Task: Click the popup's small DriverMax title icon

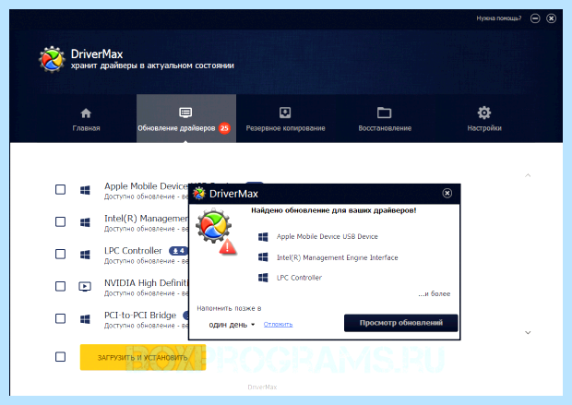Action: click(199, 193)
